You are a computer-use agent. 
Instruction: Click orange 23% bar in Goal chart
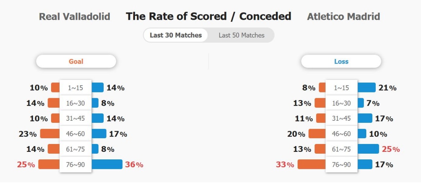(x=50, y=134)
